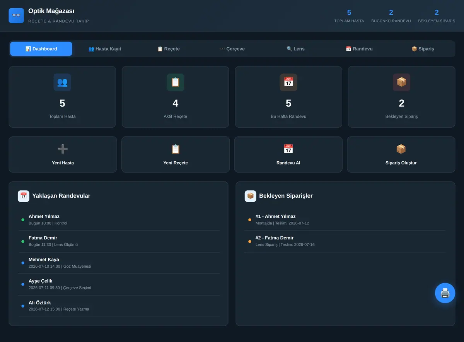Click the calendar icon beside Yaklaşan Randevular
464x342 pixels.
pyautogui.click(x=24, y=196)
